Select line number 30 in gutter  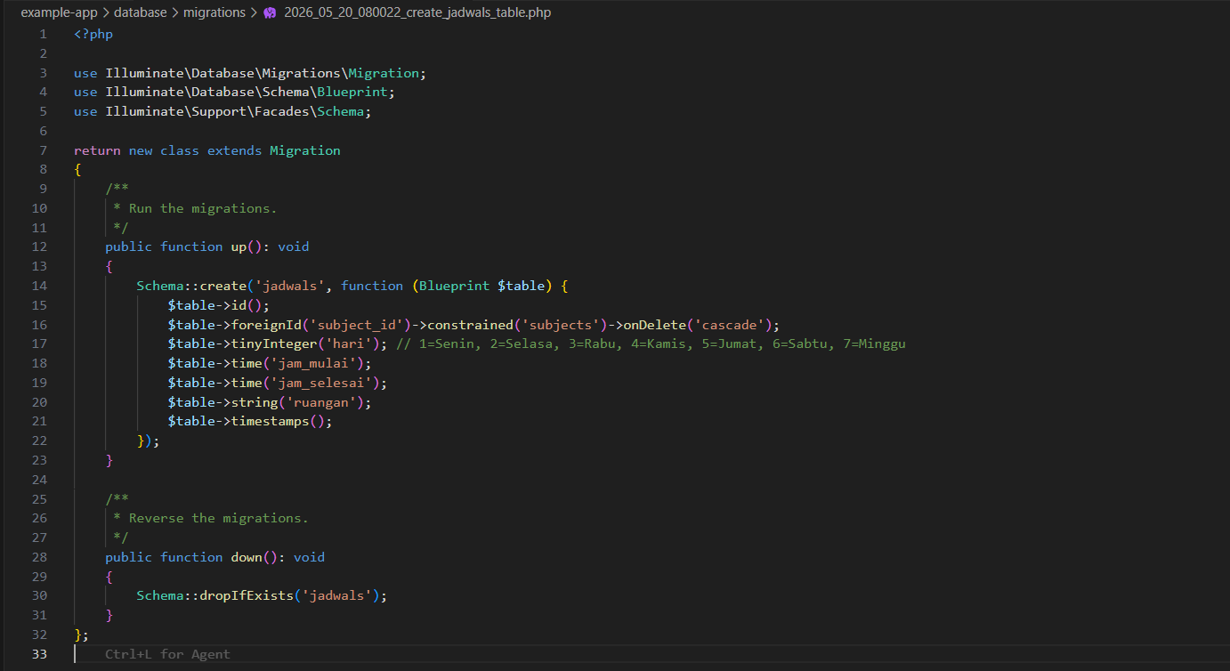point(39,595)
